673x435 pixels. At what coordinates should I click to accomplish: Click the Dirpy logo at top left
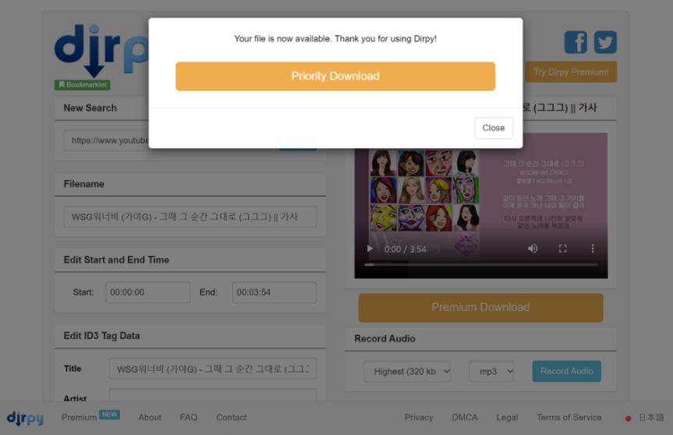click(x=101, y=50)
